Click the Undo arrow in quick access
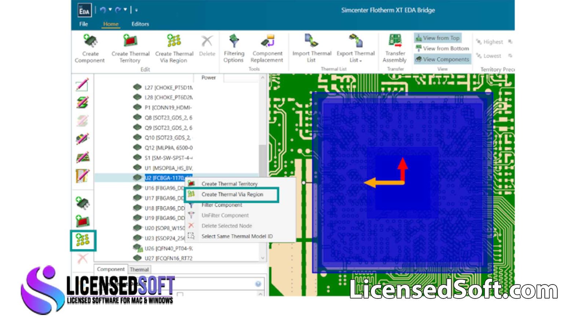This screenshot has width=587, height=330. [x=103, y=10]
